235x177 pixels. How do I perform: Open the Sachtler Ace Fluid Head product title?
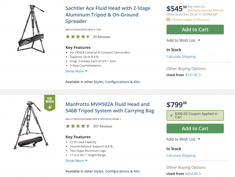click(x=108, y=15)
